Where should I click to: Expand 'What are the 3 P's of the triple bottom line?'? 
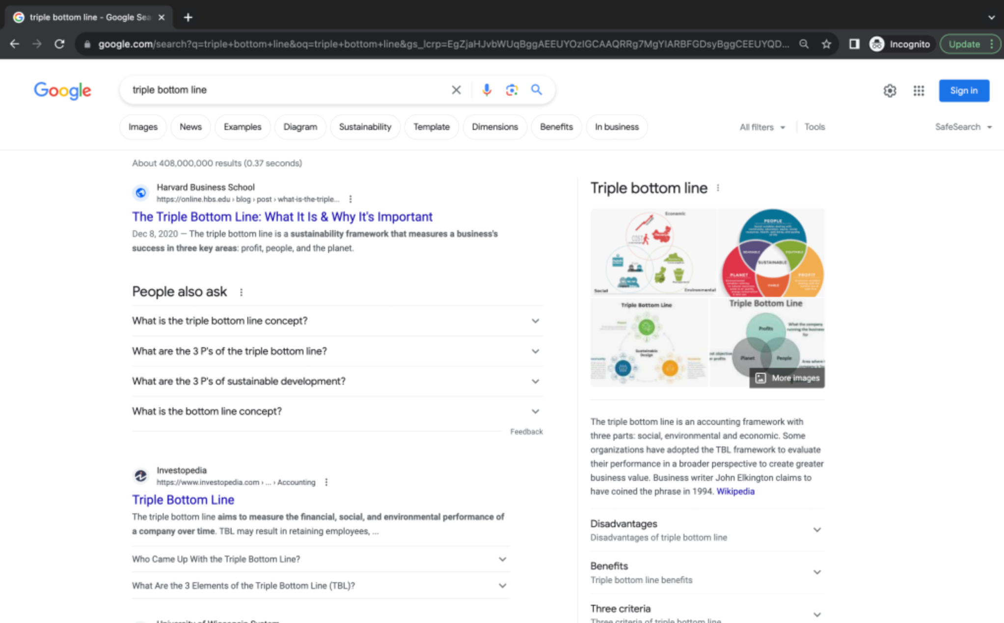coord(337,352)
